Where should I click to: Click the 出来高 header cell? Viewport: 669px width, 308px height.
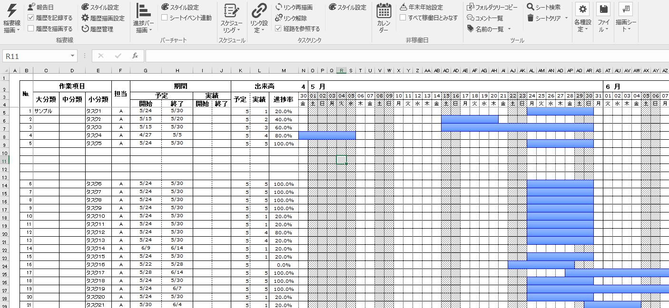coord(265,86)
